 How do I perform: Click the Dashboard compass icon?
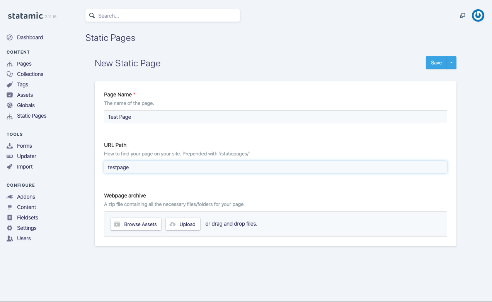tap(10, 37)
